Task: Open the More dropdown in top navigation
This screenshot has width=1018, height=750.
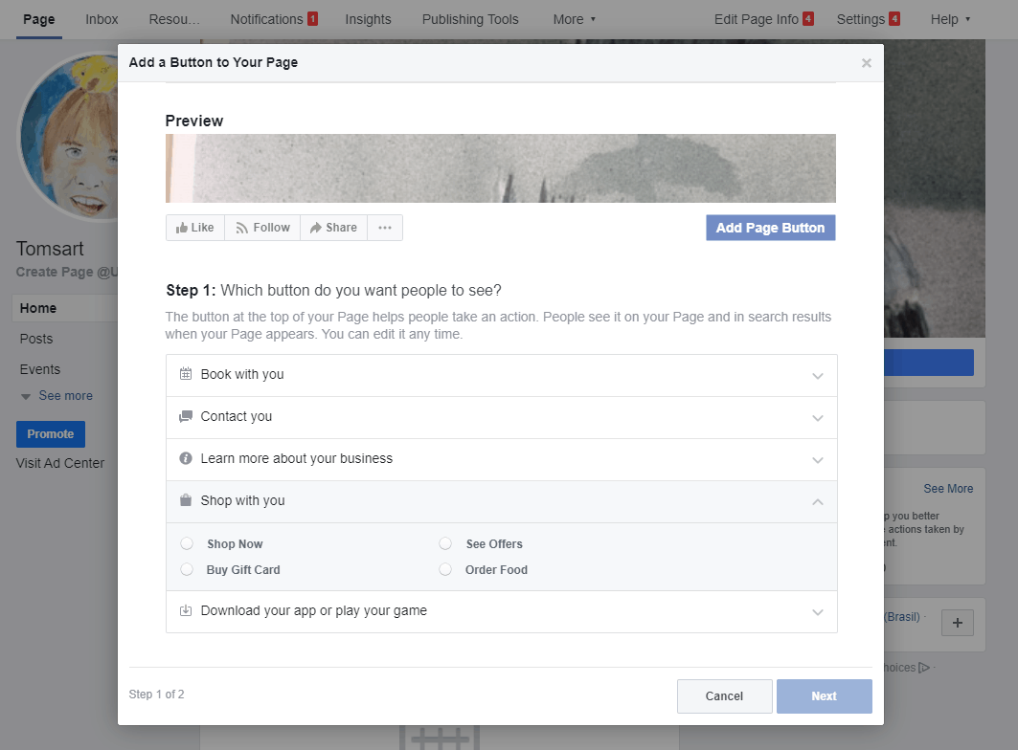Action: coord(574,19)
